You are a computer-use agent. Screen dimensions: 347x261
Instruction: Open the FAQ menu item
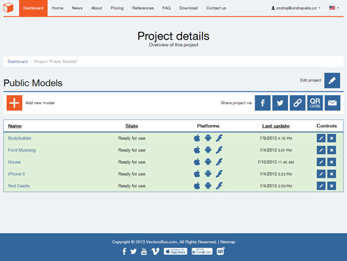click(x=167, y=8)
